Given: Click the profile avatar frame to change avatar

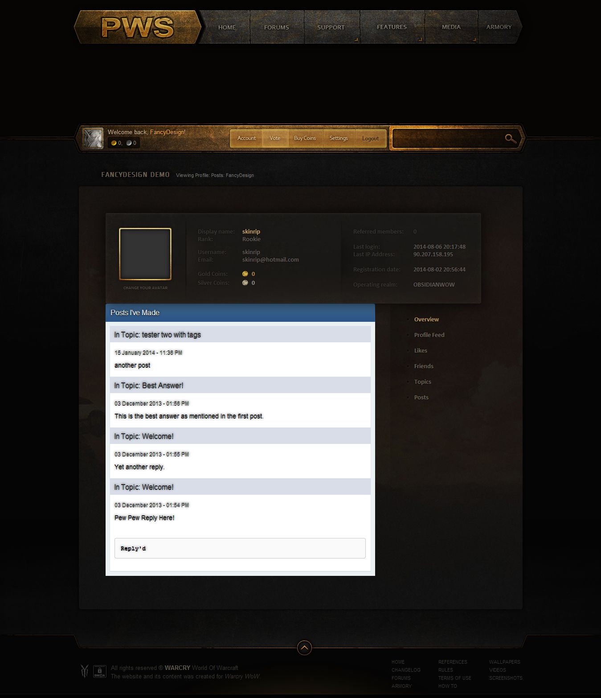Looking at the screenshot, I should point(145,254).
